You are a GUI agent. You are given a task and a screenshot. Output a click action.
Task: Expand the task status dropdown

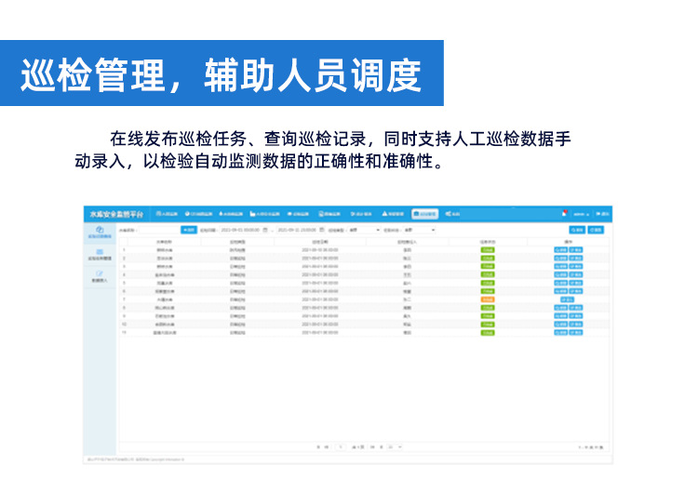pos(420,230)
